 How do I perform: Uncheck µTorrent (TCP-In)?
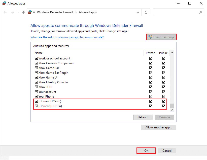(x=36, y=101)
